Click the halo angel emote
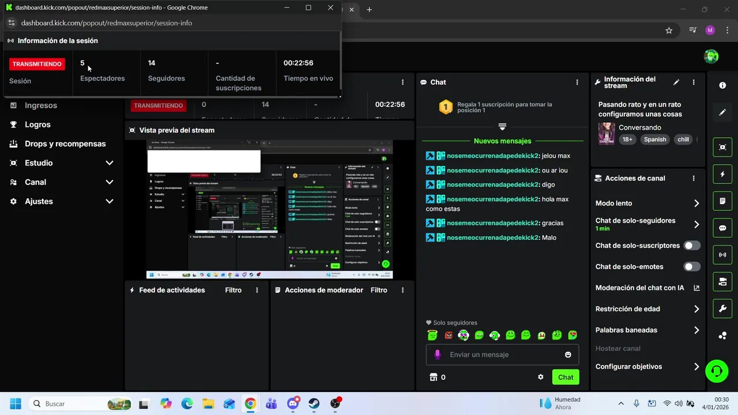 (x=432, y=335)
